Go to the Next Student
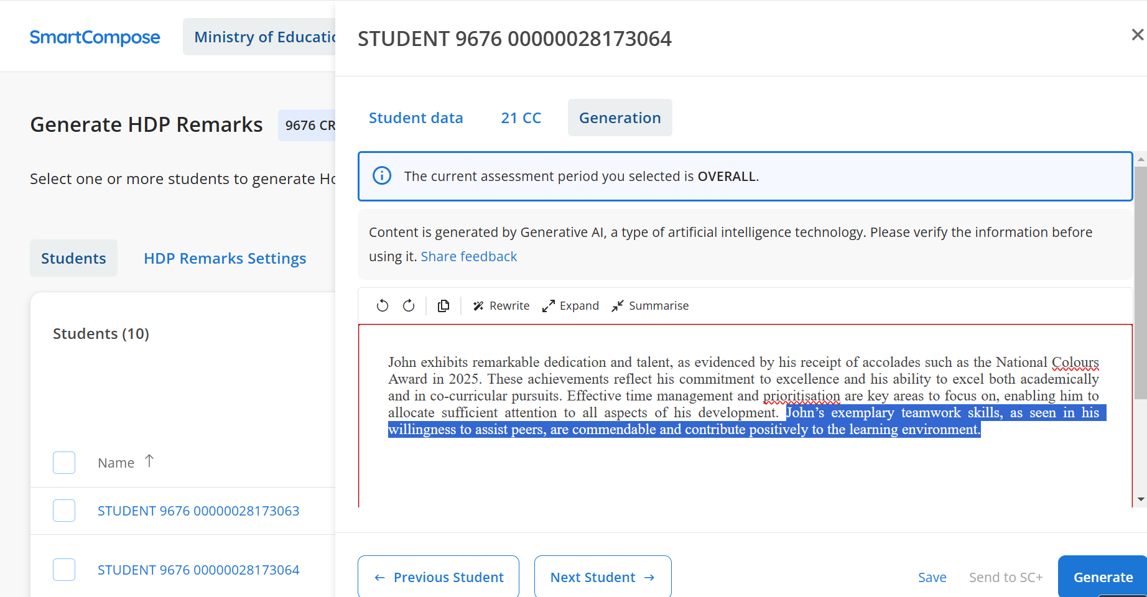The image size is (1147, 597). coord(602,577)
